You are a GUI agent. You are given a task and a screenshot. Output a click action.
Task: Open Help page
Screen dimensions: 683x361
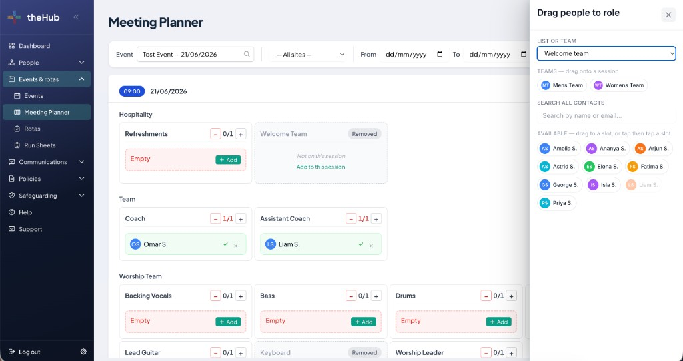click(47, 212)
